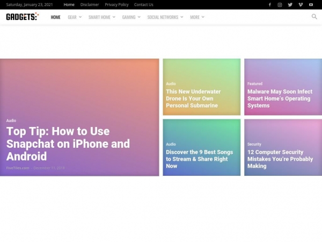Click the GADGETS site logo

tap(23, 17)
